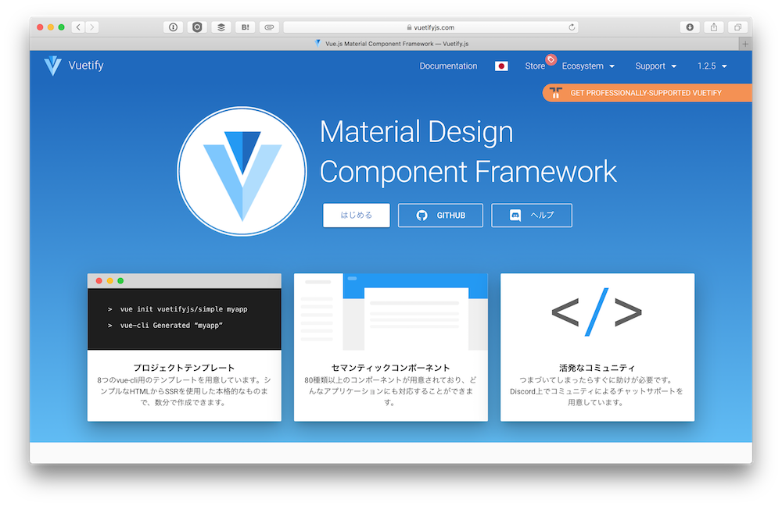Image resolution: width=782 pixels, height=506 pixels.
Task: Click the Vuetify brand name text
Action: pyautogui.click(x=86, y=66)
